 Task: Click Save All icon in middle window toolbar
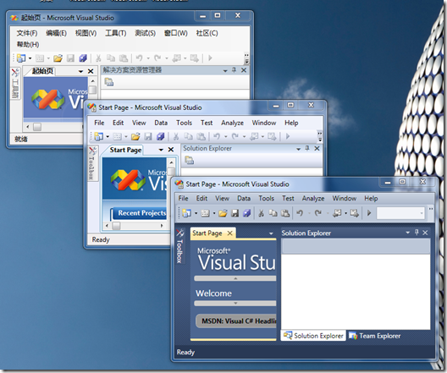161,137
